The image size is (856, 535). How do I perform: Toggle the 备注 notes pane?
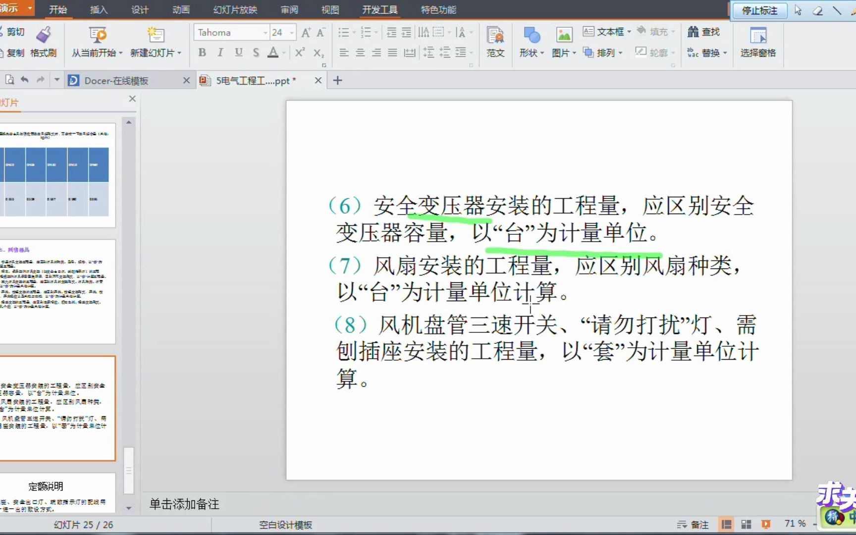click(693, 524)
